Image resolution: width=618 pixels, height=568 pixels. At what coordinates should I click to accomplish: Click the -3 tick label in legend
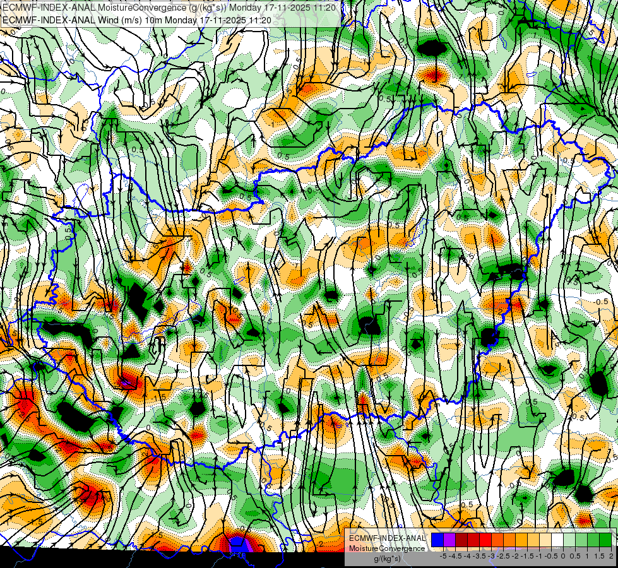tap(492, 556)
